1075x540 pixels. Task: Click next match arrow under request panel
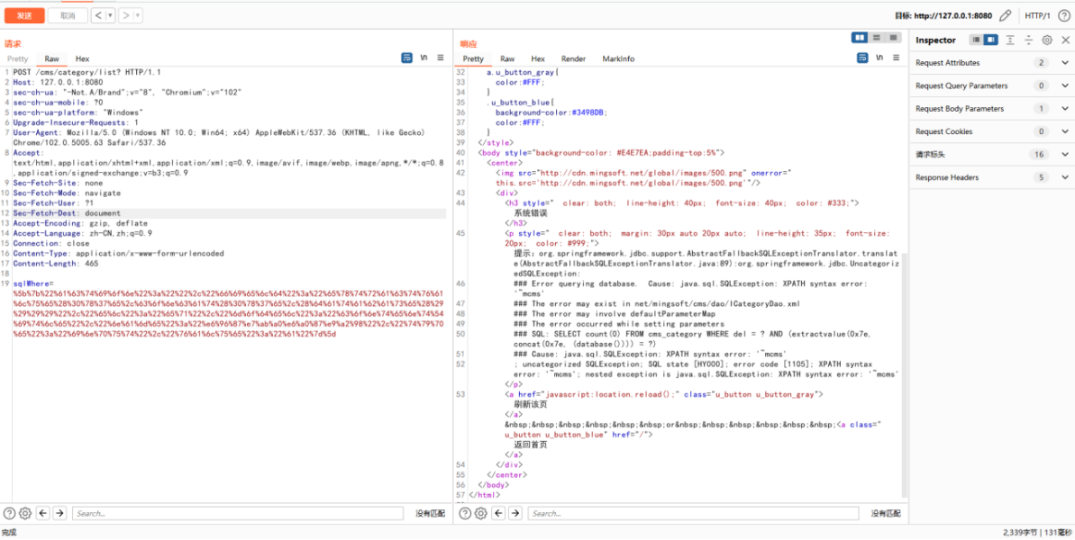(59, 513)
